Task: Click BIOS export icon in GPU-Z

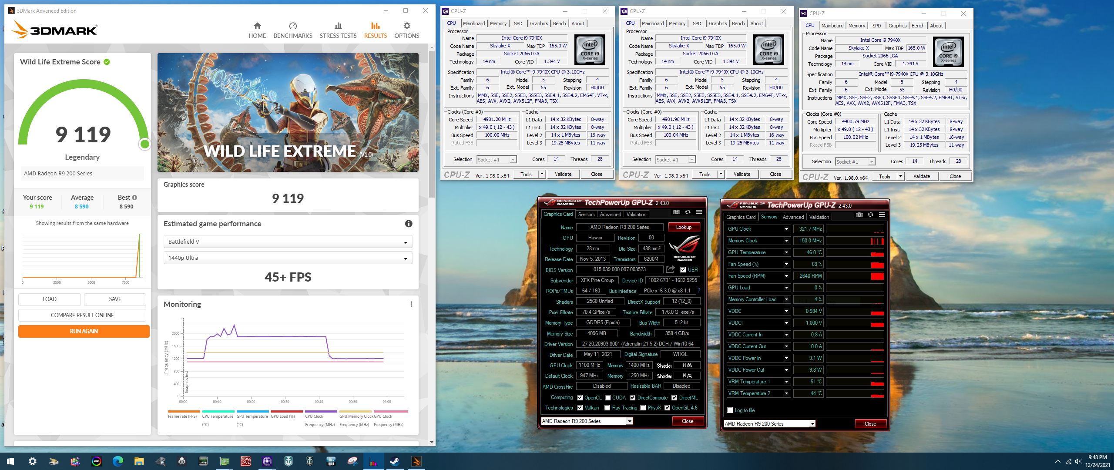Action: point(670,270)
